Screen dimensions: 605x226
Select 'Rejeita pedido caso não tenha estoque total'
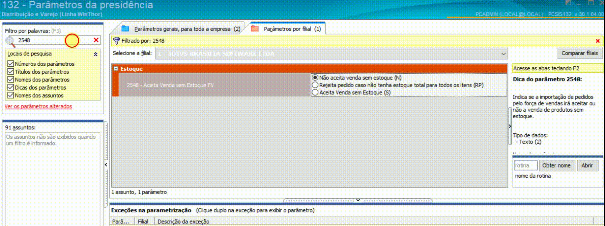click(x=315, y=85)
